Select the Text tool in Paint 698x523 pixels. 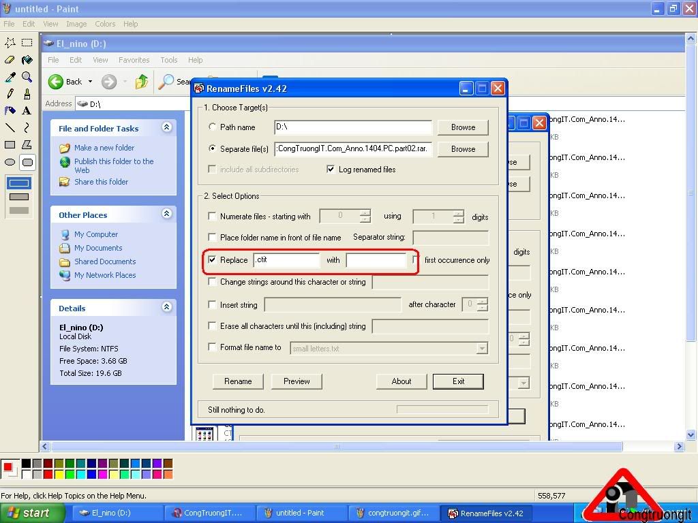[x=27, y=110]
